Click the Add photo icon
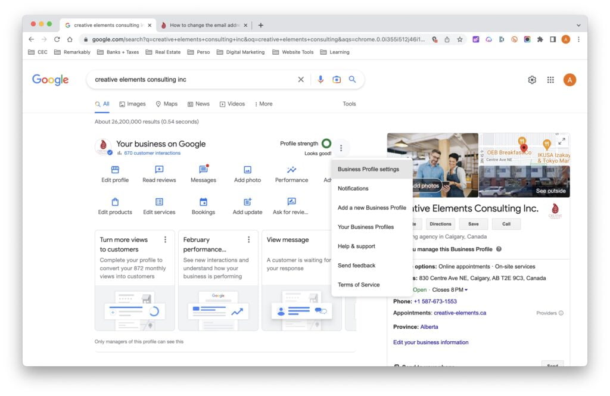The height and width of the screenshot is (396, 610). (247, 170)
